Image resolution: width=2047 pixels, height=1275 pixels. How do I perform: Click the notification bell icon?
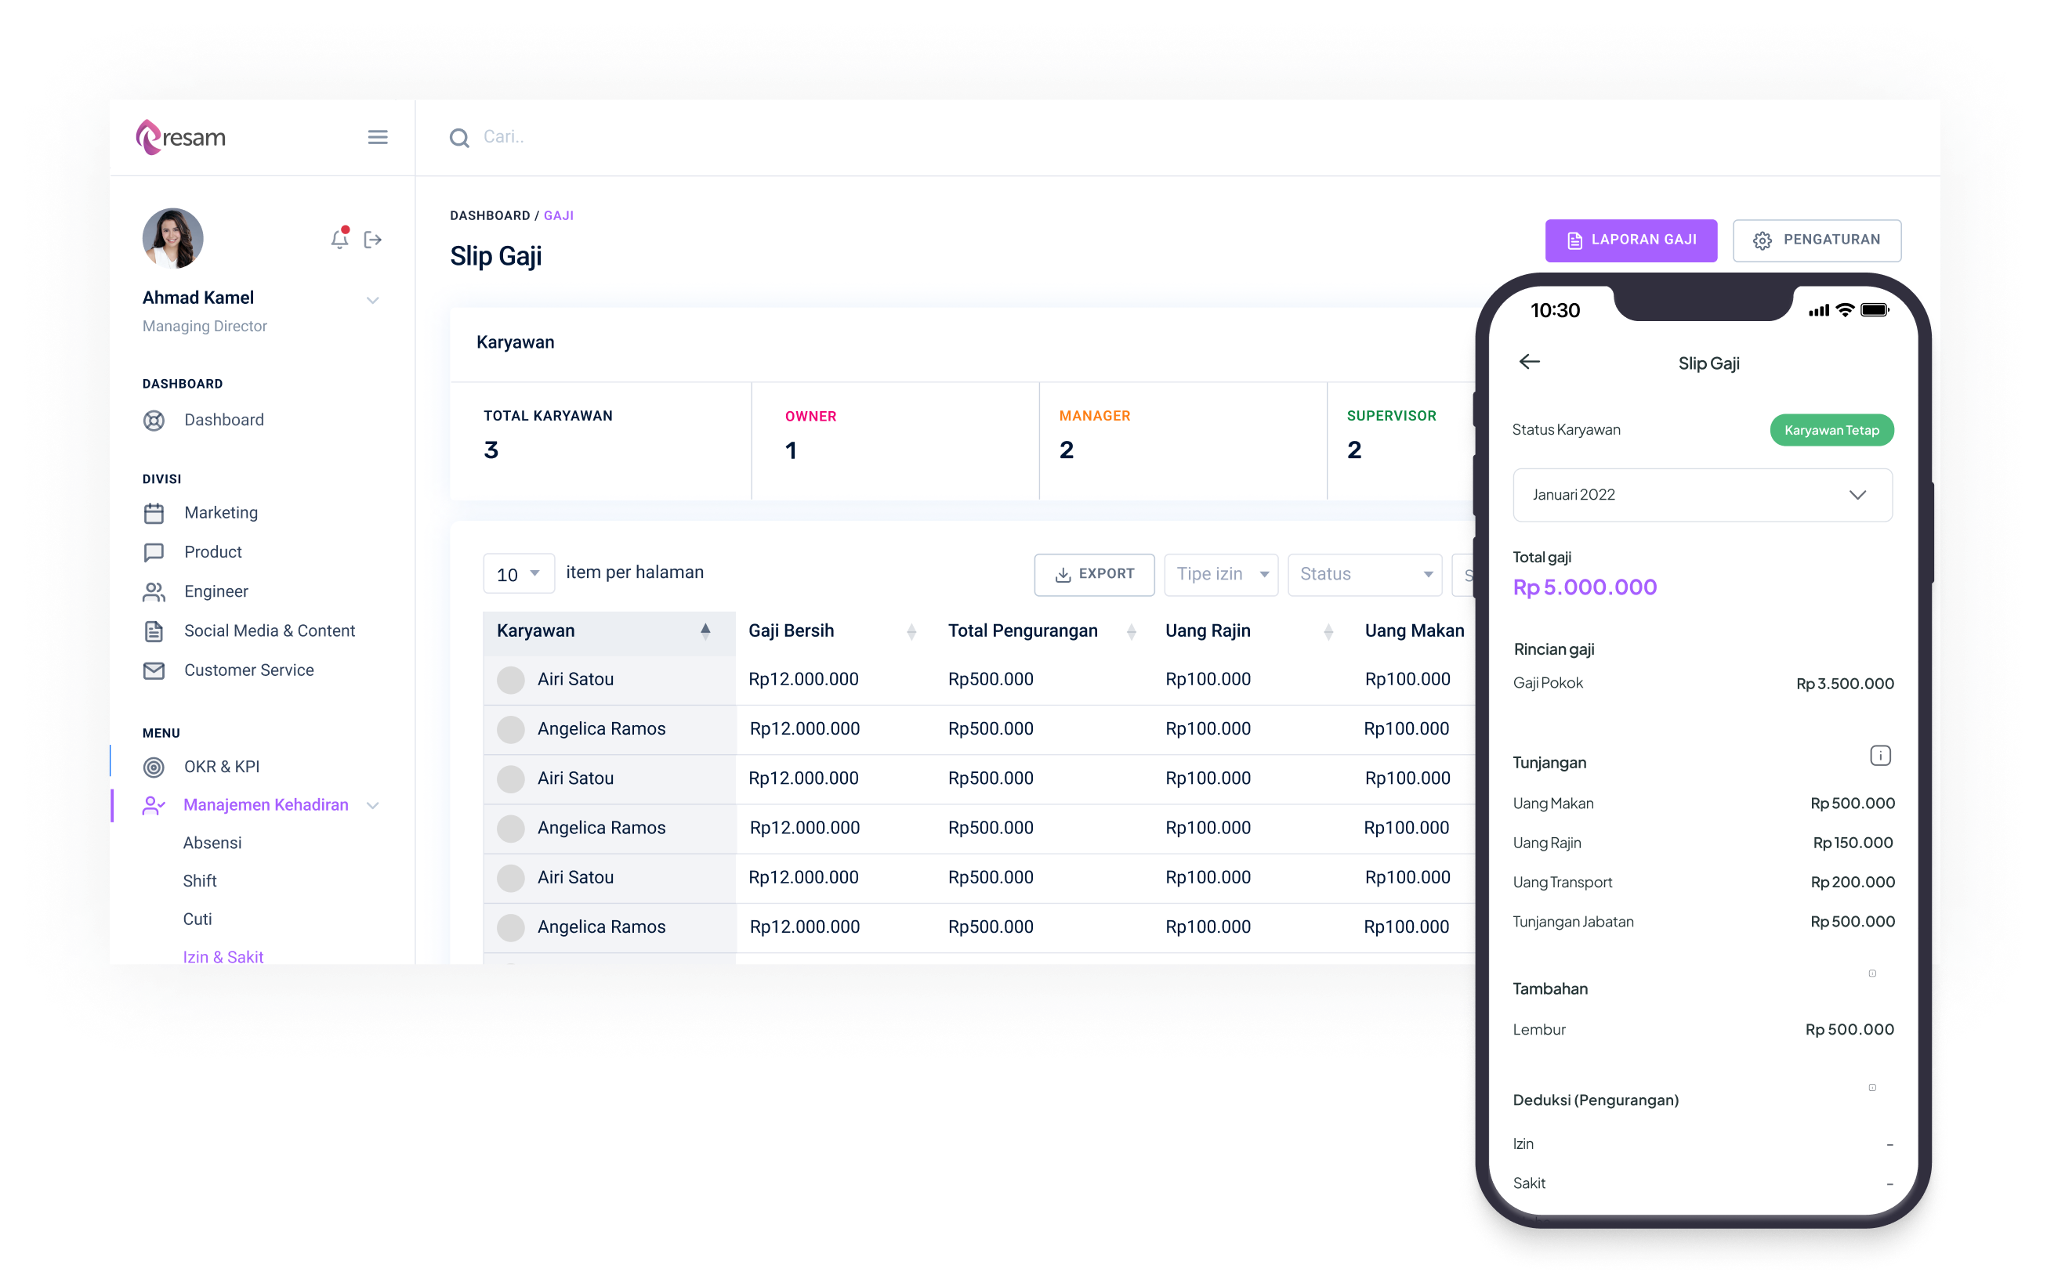point(339,238)
